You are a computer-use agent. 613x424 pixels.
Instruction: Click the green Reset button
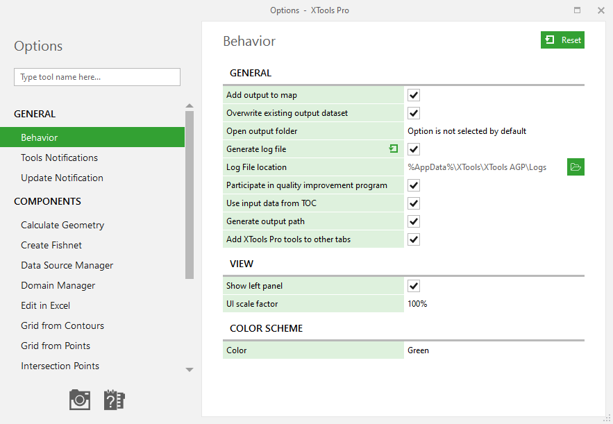click(562, 40)
